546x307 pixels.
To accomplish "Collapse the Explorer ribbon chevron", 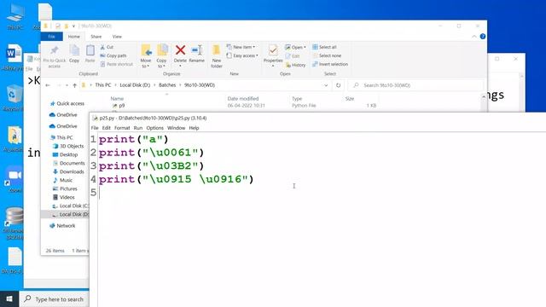I will pos(474,37).
